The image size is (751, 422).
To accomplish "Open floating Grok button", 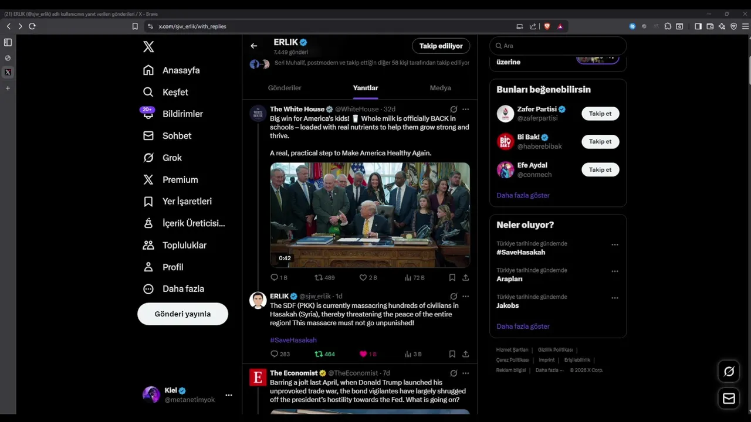I will (729, 371).
